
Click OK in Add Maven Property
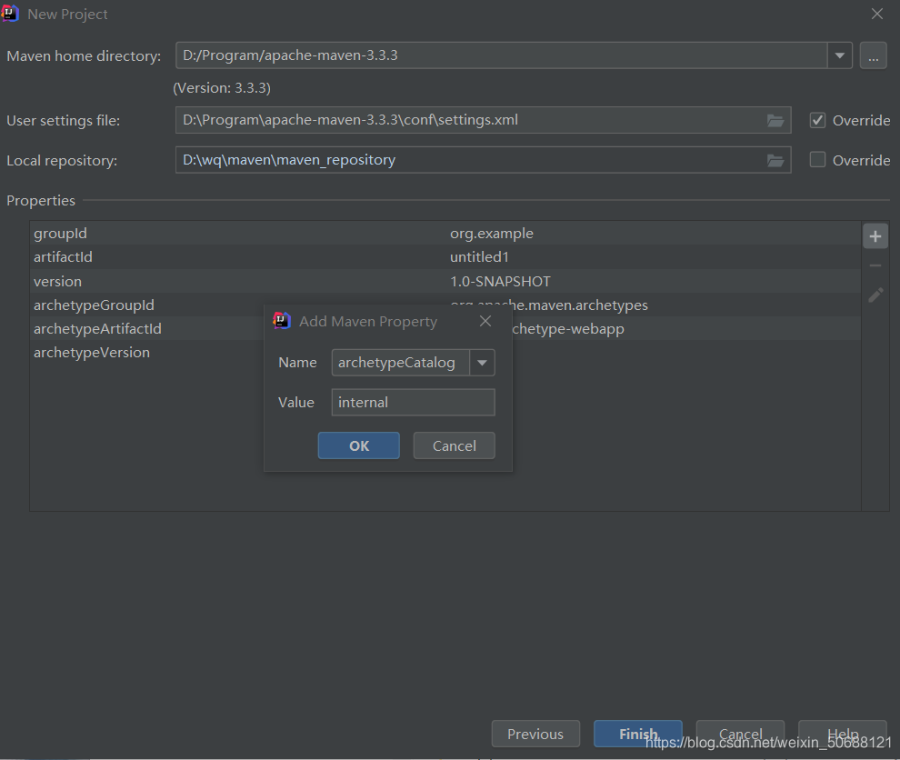[359, 446]
